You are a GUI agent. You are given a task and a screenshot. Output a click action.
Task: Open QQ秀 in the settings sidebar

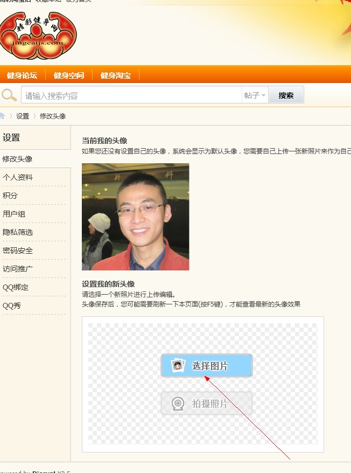pyautogui.click(x=12, y=305)
